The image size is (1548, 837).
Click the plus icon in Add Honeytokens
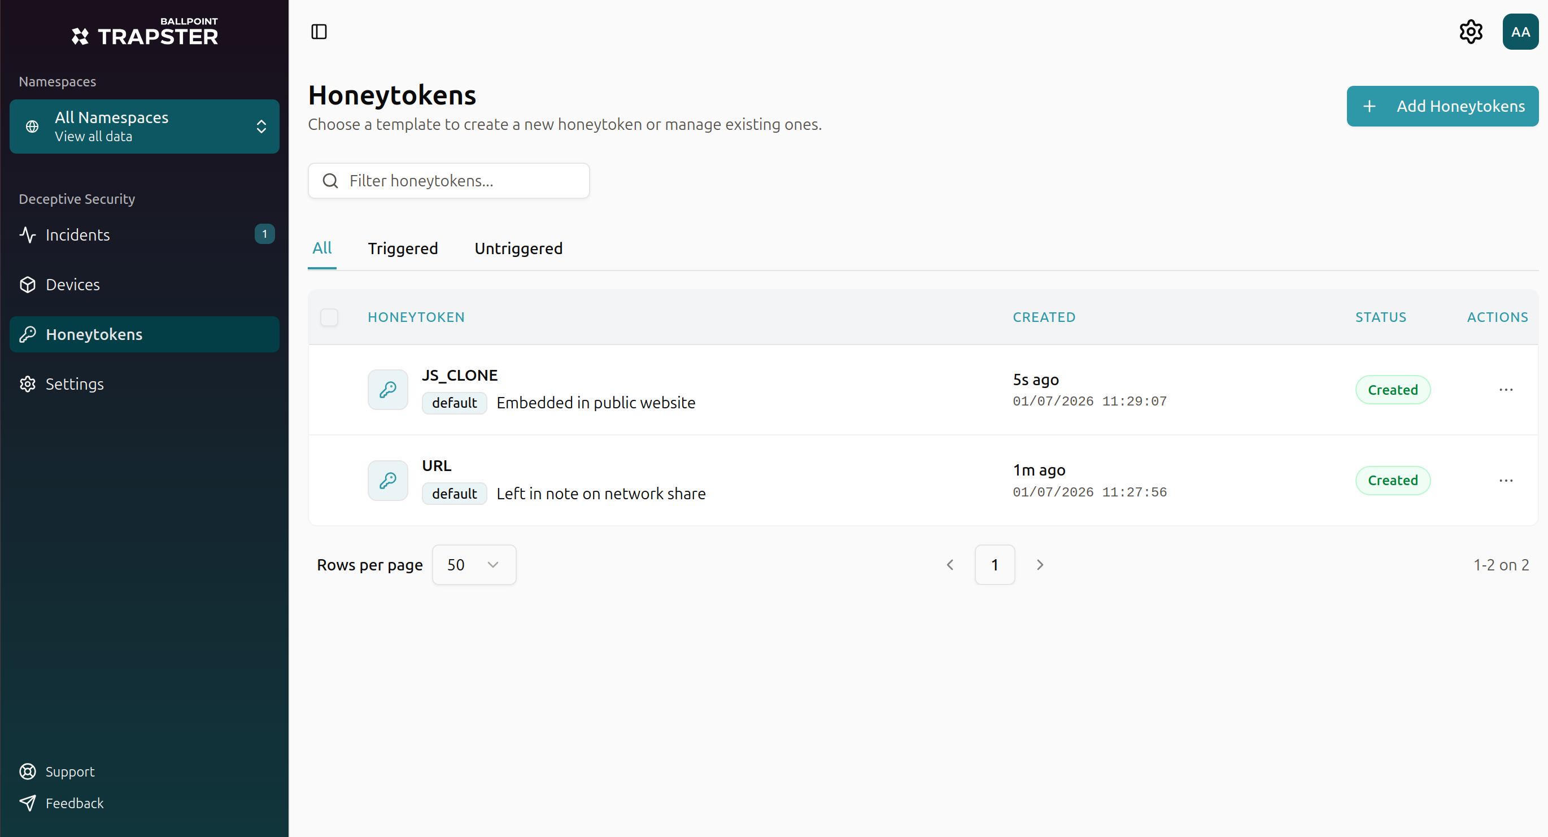[1370, 106]
